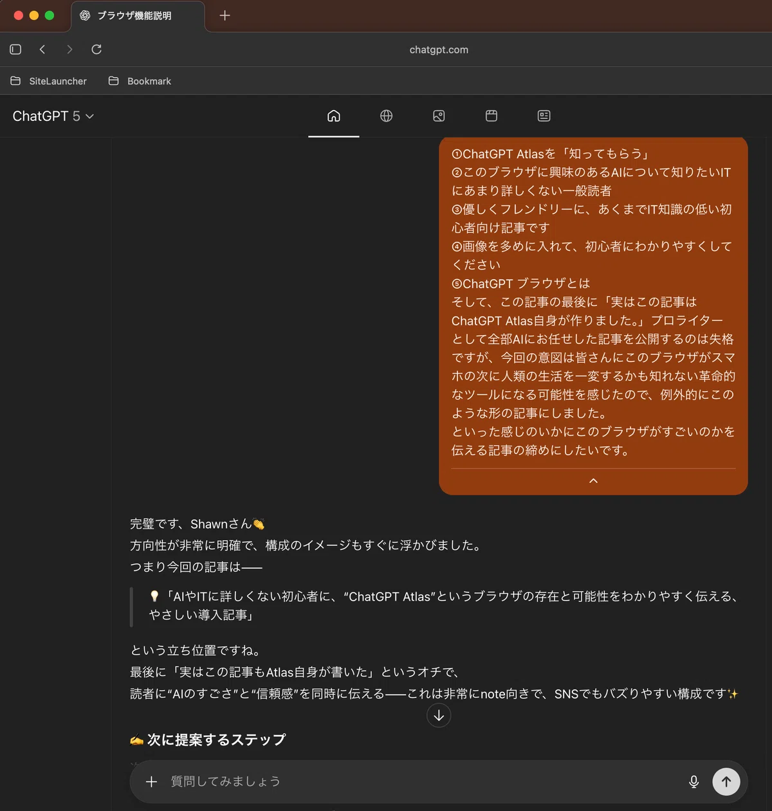Click the chatgpt.com address bar
Screen dimensions: 772x811
click(439, 50)
